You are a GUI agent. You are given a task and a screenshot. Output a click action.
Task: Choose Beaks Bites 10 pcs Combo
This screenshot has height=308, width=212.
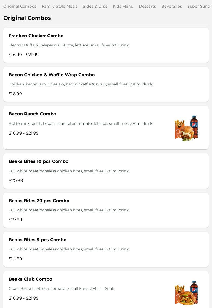tap(38, 161)
